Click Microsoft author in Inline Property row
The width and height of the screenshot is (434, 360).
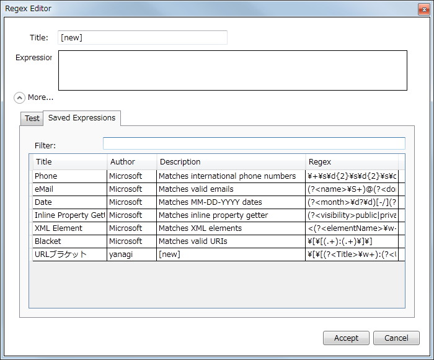point(131,215)
